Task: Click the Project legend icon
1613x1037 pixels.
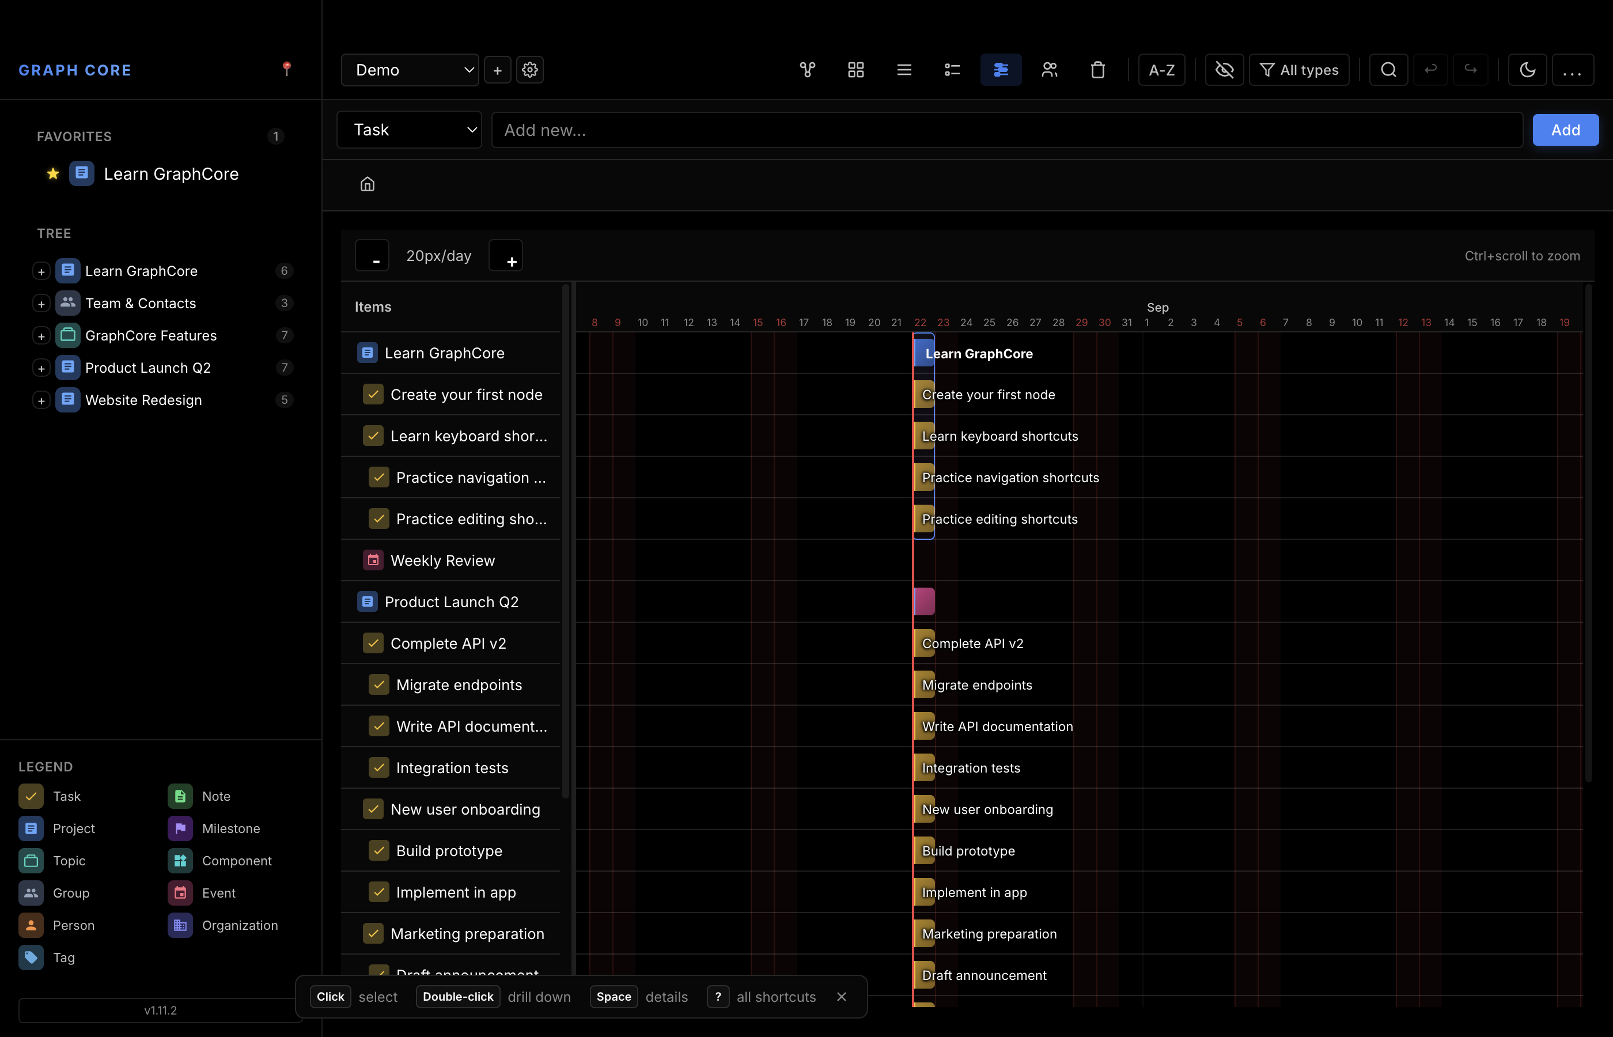Action: click(31, 828)
